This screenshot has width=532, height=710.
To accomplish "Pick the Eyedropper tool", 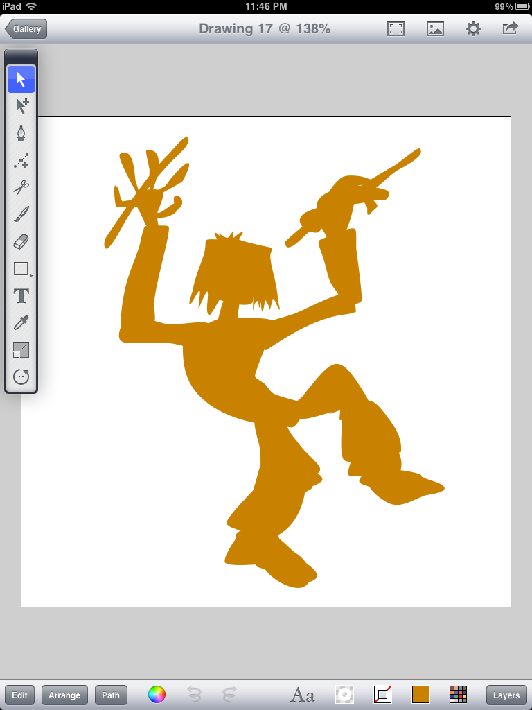I will [x=21, y=323].
